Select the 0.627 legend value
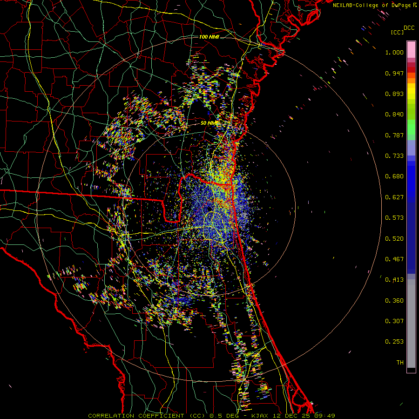Image resolution: width=419 pixels, height=419 pixels. 394,197
